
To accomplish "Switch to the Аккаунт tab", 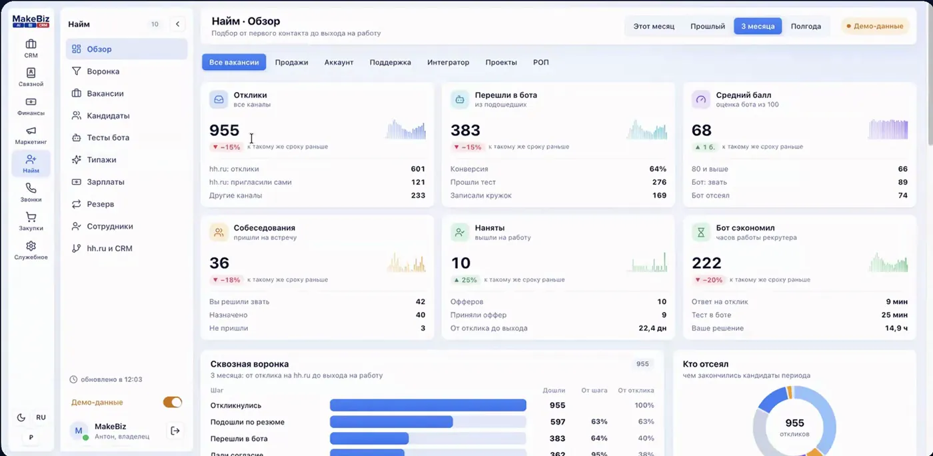I will click(x=339, y=62).
